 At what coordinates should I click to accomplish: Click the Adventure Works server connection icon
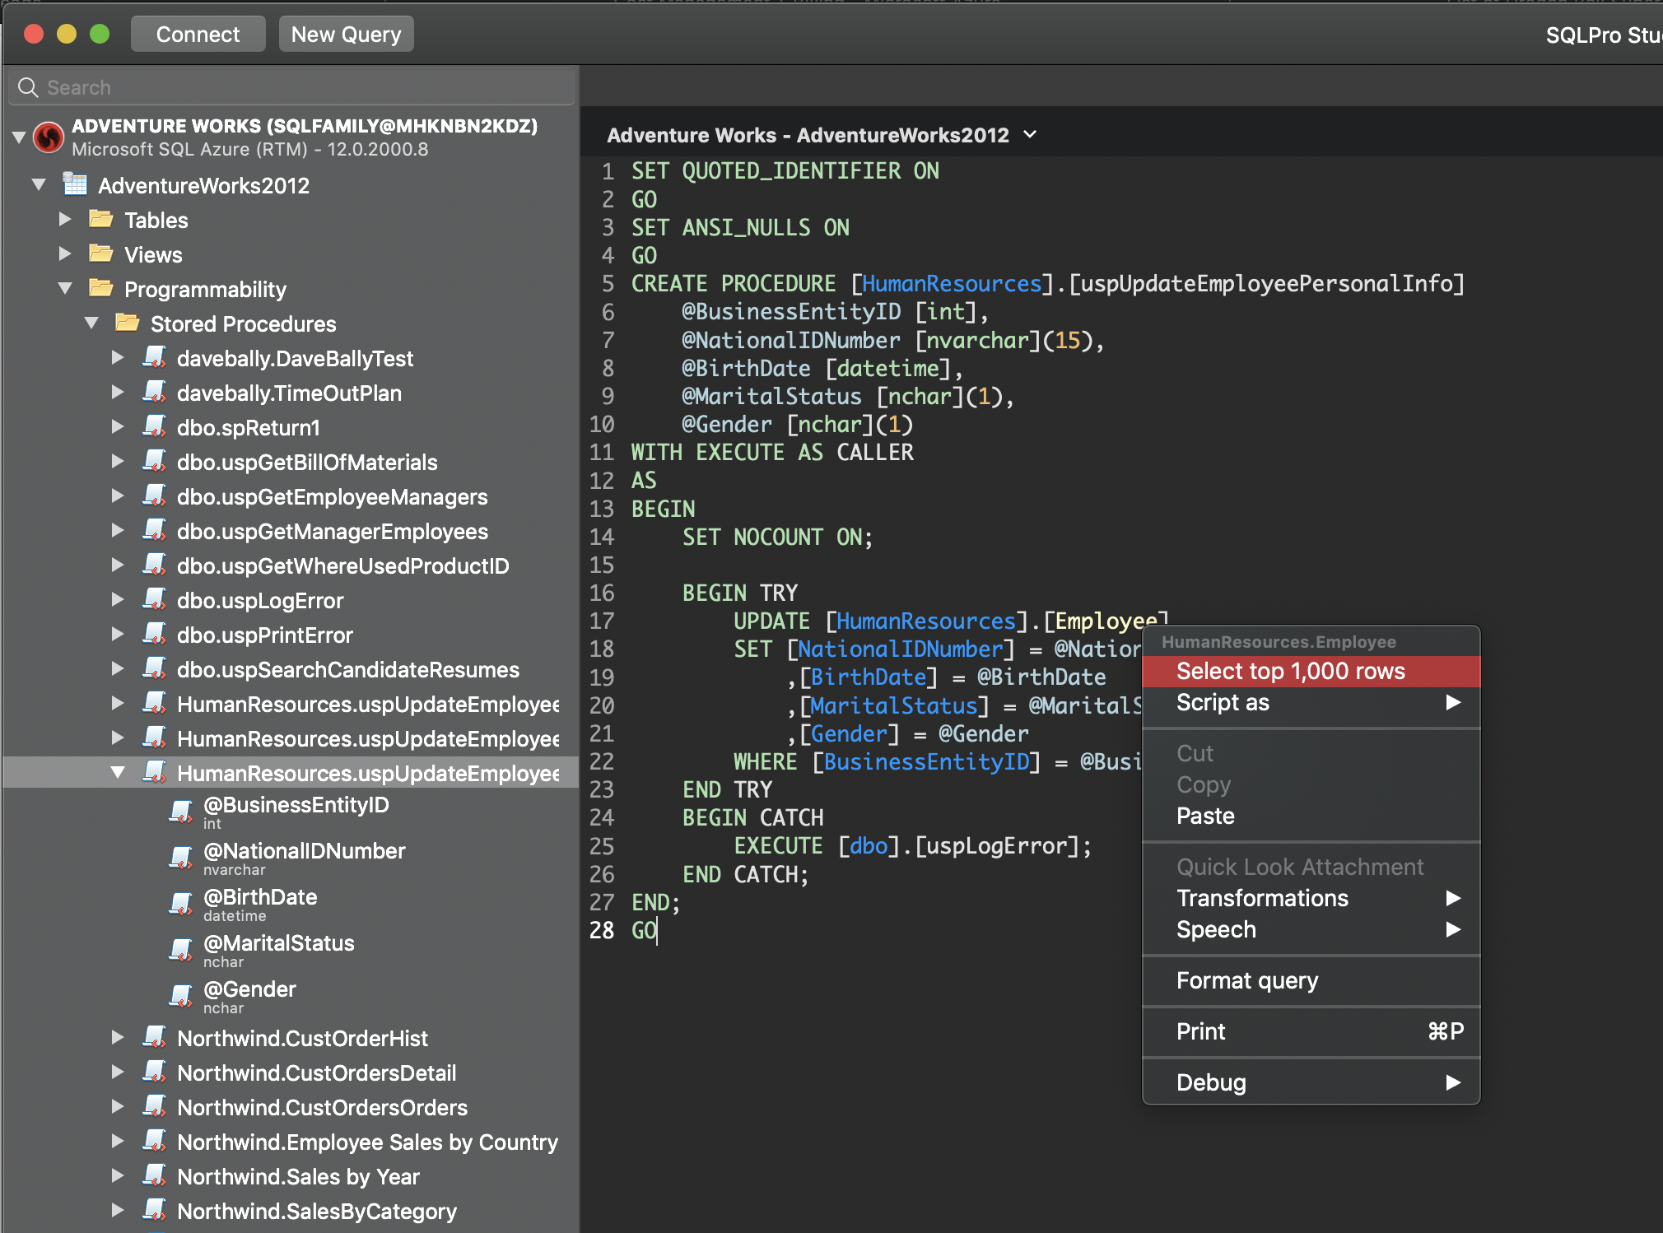48,137
